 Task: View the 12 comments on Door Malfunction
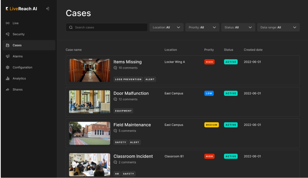click(128, 99)
